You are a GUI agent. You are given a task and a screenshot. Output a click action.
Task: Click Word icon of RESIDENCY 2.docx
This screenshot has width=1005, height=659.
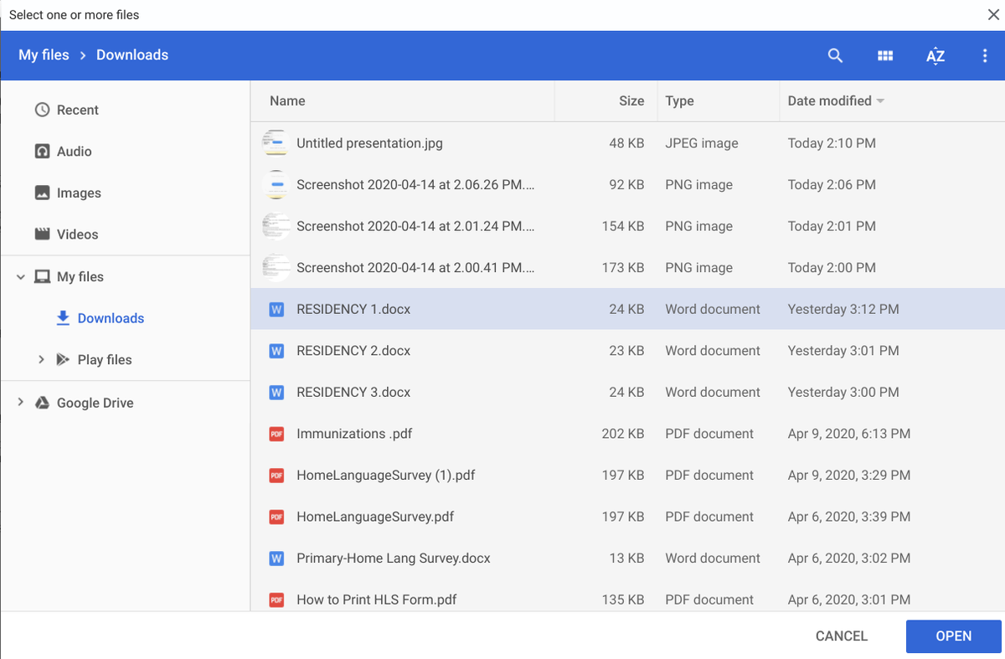coord(276,351)
